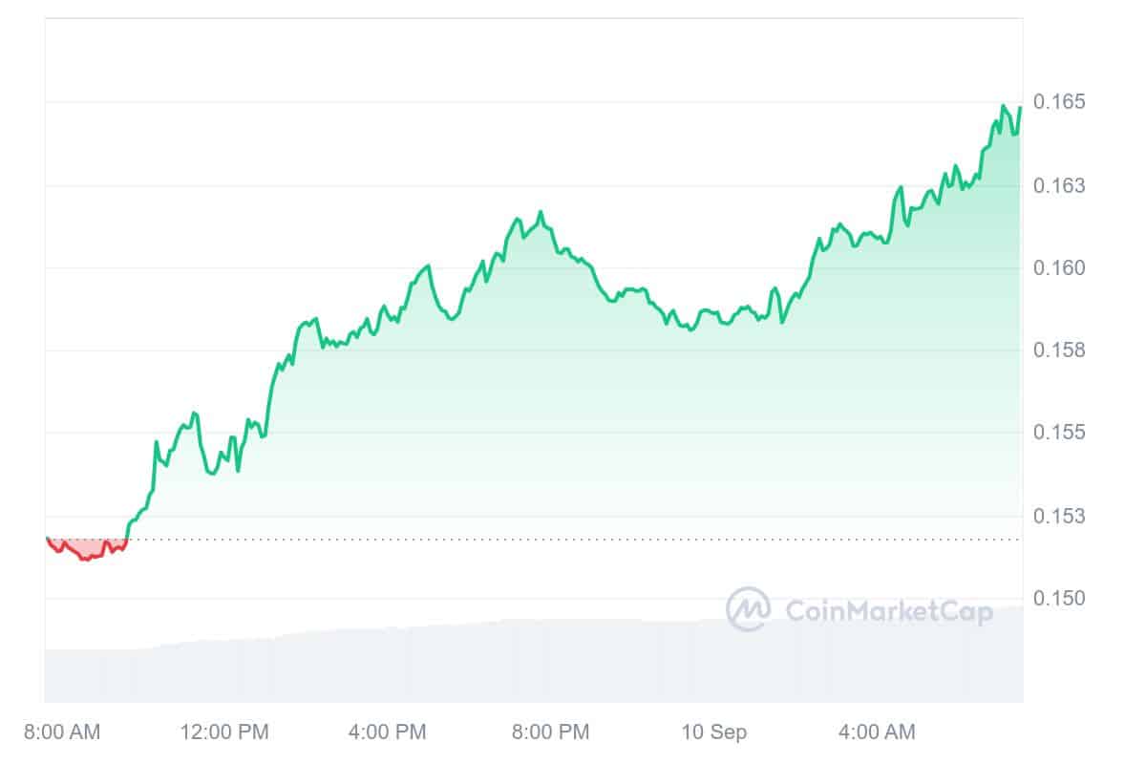Select the 0.163 price axis value
1146x764 pixels.
click(x=1059, y=185)
